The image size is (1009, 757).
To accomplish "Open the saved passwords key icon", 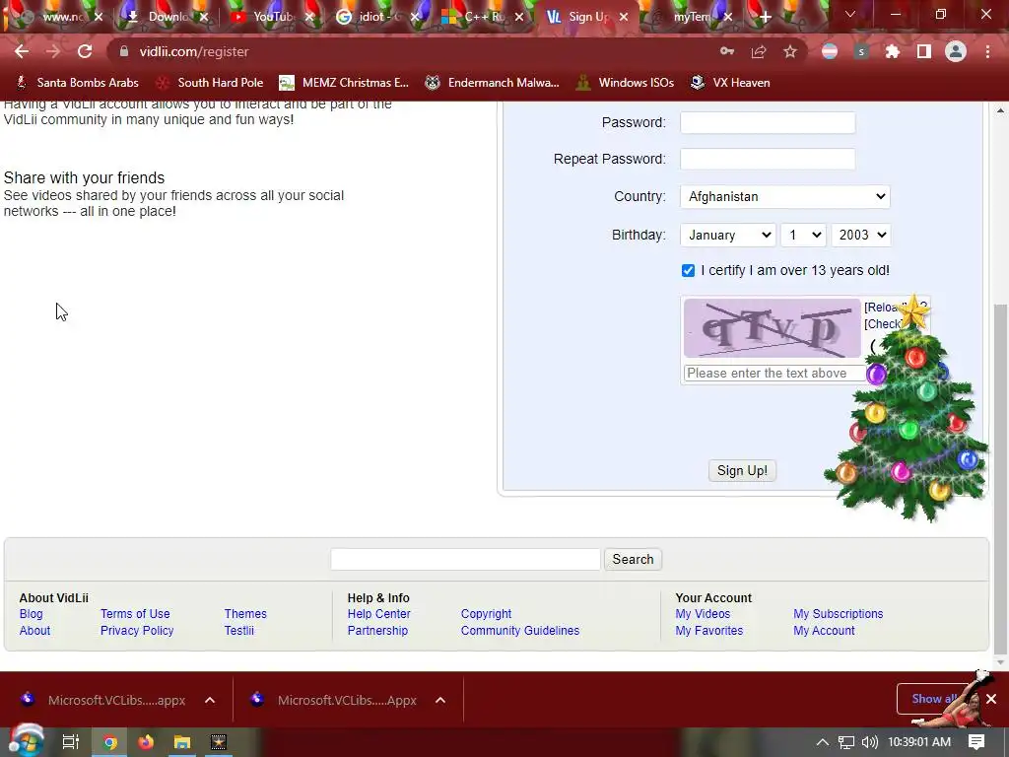I will (727, 51).
